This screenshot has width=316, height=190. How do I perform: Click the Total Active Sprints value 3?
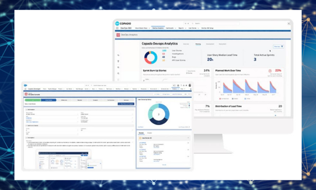coord(255,59)
